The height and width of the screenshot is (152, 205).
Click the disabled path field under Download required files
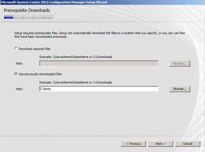pyautogui.click(x=99, y=63)
